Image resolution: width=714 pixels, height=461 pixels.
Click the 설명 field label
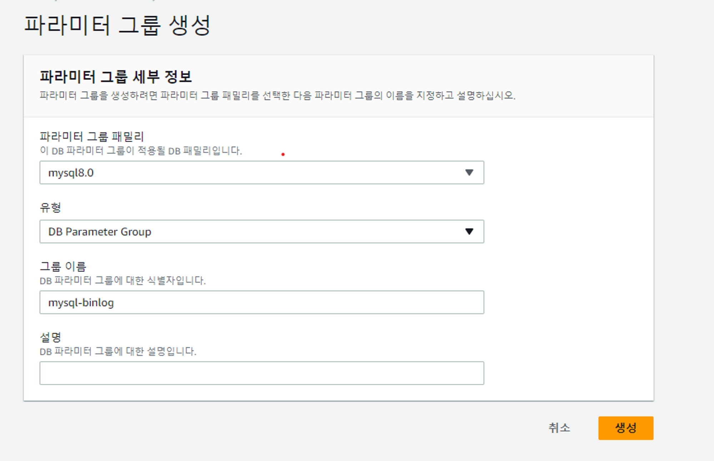click(50, 337)
